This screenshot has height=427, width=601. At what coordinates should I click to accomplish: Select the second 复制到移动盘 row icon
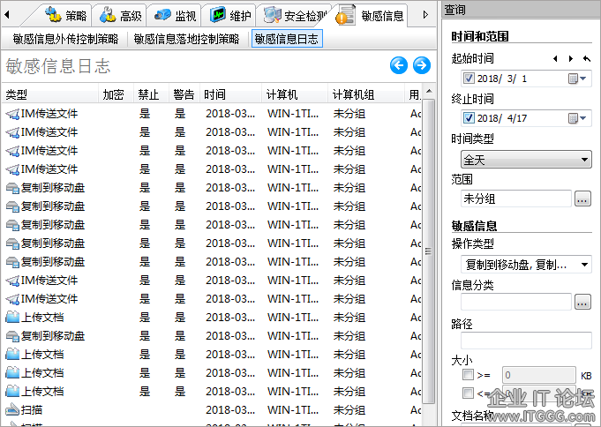[12, 206]
